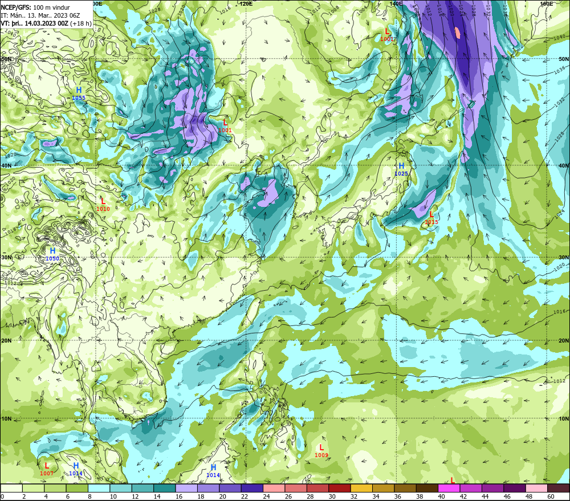
Task: Click the IT initialization time line 13. Mar. 2023 06Z
Action: tap(40, 15)
